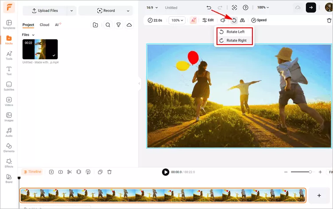The height and width of the screenshot is (209, 333).
Task: Toggle the Timeline view button
Action: [32, 172]
